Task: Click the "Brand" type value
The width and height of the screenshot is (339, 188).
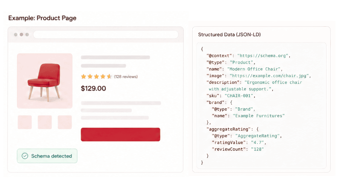Action: click(x=244, y=109)
